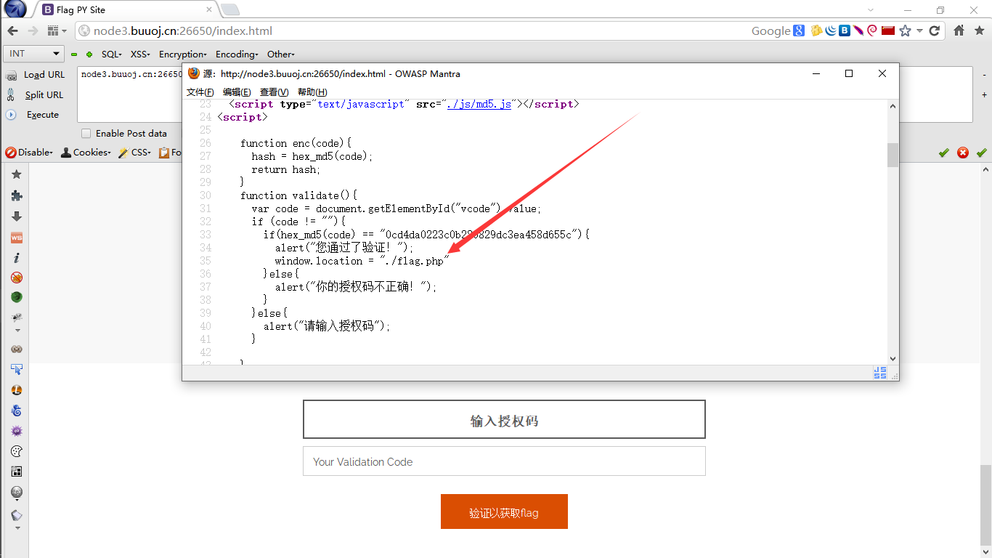Screen dimensions: 992x558
Task: Open the 查看(V) menu in source window
Action: coord(275,92)
